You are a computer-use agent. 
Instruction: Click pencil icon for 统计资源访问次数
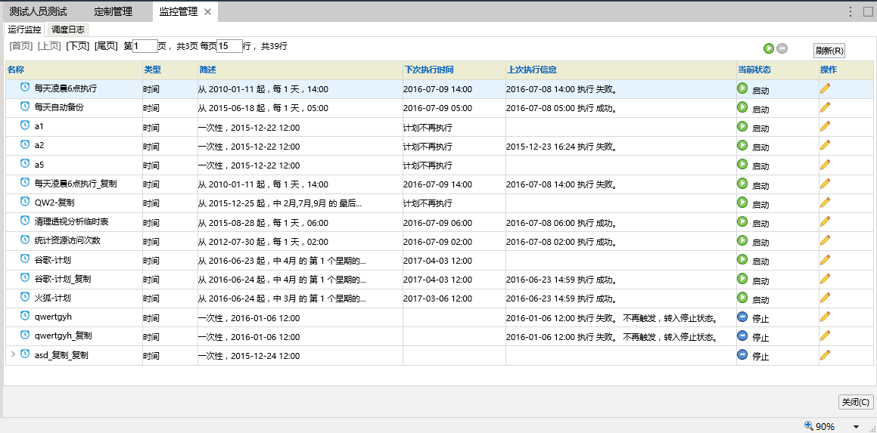(x=825, y=240)
